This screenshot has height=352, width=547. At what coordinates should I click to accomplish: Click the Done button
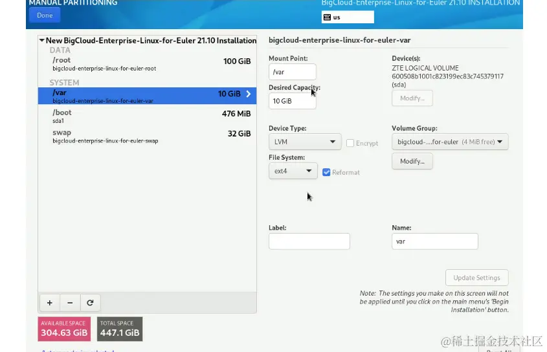(45, 16)
